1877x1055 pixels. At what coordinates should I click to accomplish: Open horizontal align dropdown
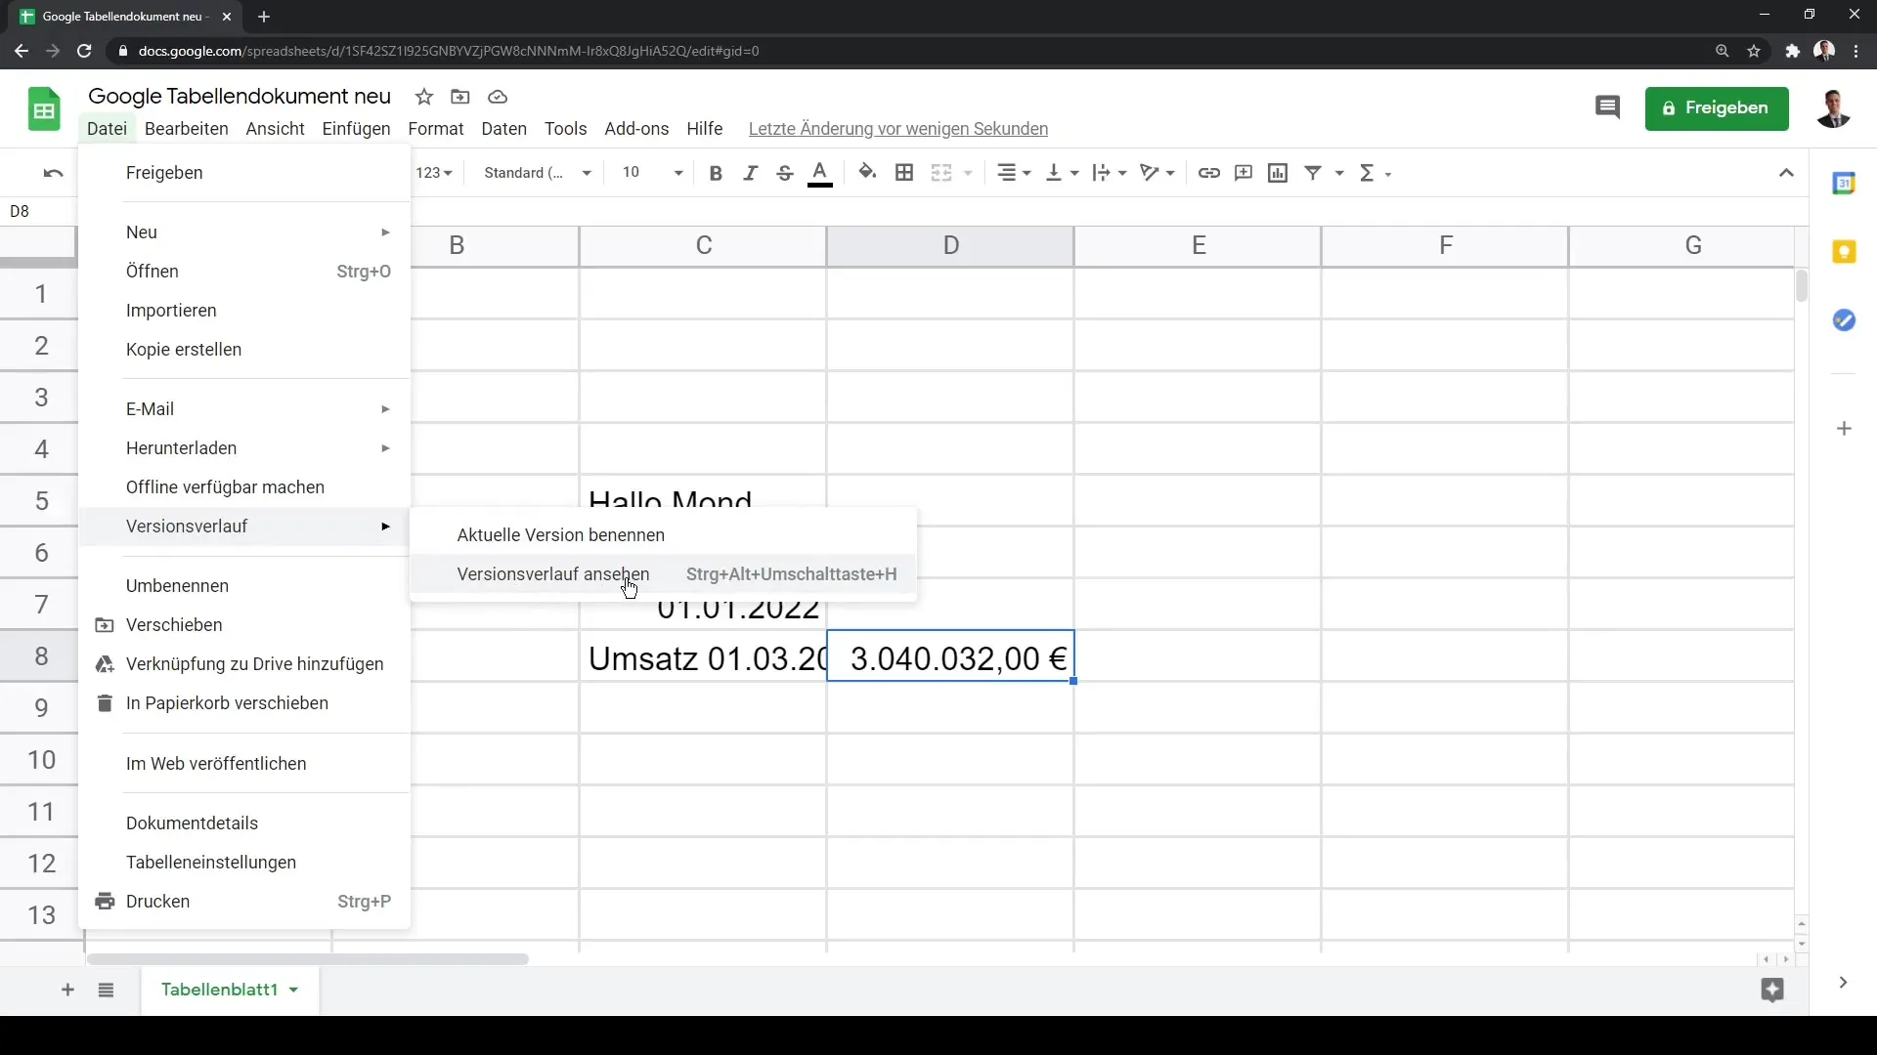click(1014, 173)
